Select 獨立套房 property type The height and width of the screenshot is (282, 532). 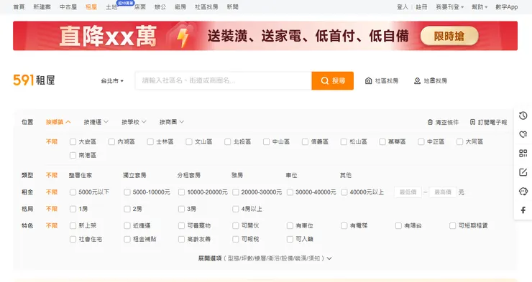point(134,175)
